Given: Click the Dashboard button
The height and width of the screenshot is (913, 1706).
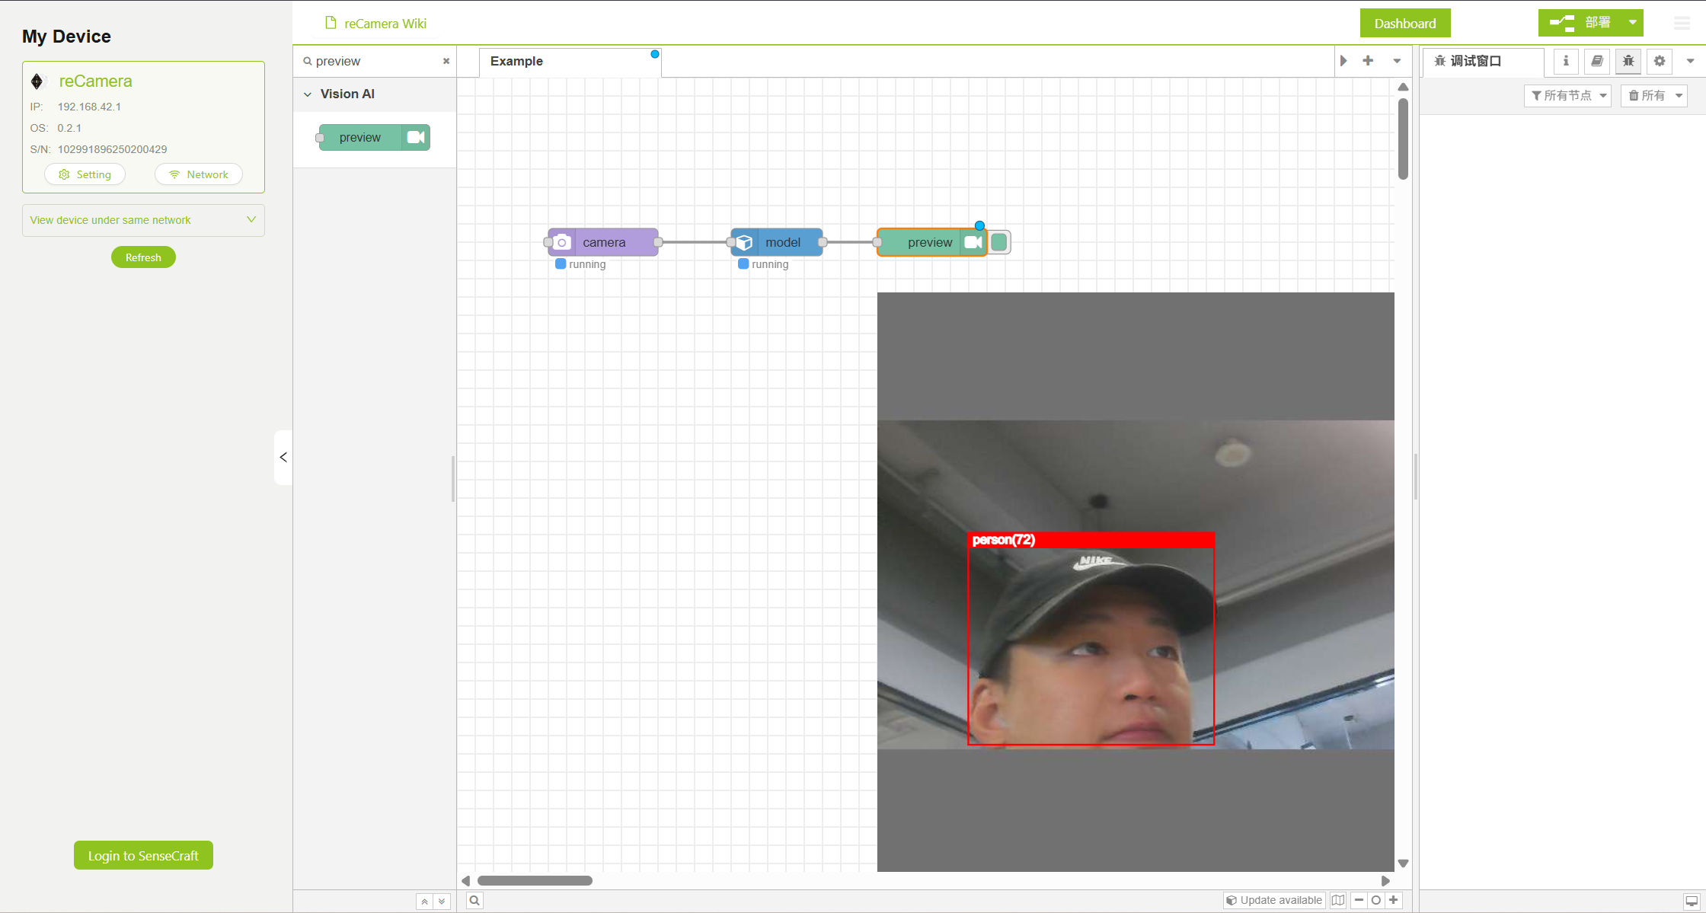Looking at the screenshot, I should (1404, 24).
